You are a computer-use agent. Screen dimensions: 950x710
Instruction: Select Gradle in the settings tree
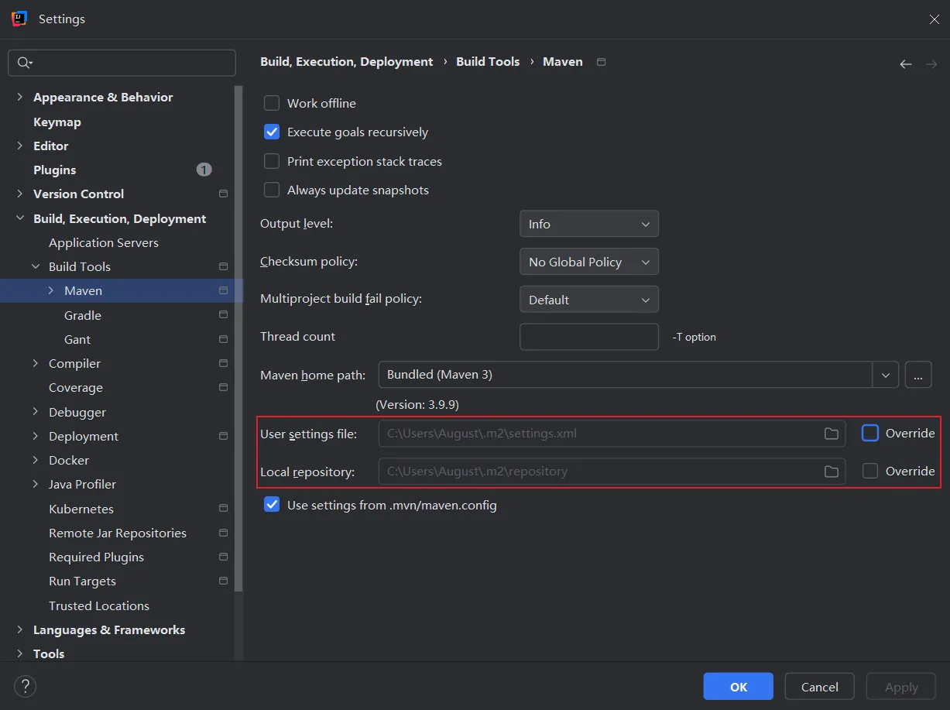pos(83,315)
